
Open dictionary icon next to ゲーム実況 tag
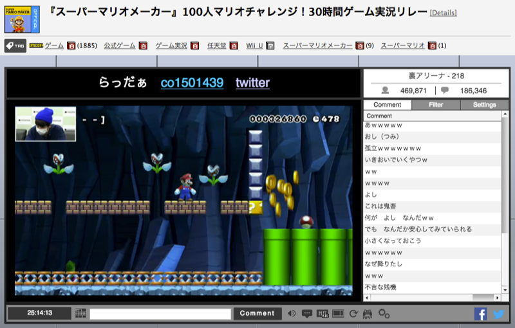pos(195,46)
